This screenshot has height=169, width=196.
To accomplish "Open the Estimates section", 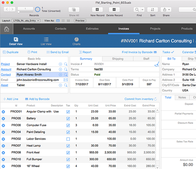I will point(92,29).
